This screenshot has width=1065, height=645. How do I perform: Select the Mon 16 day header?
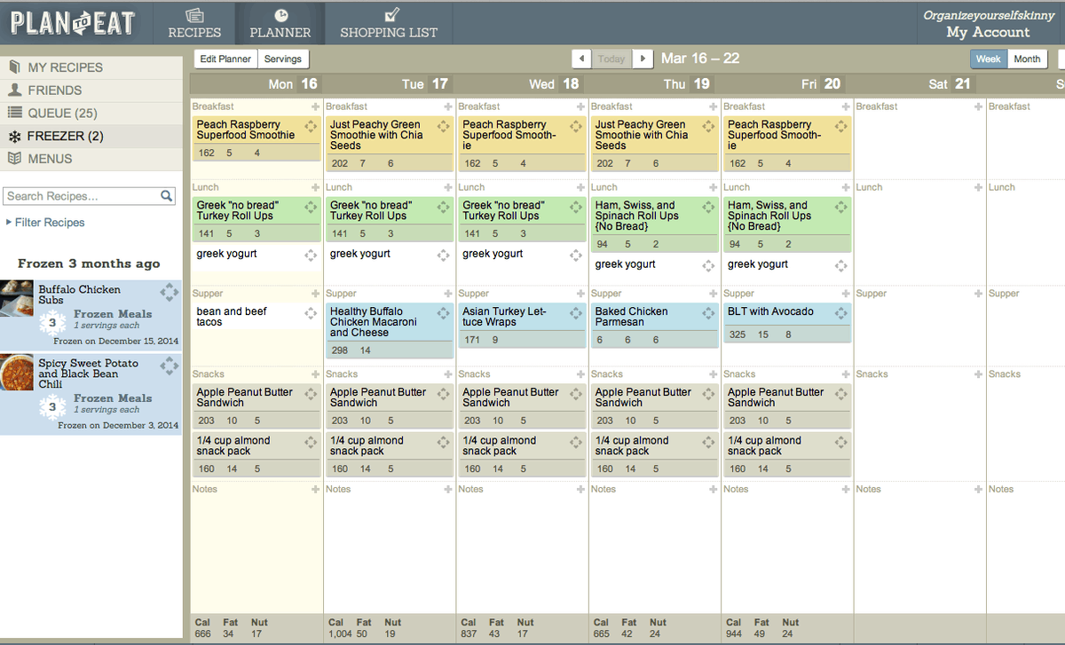click(x=293, y=84)
